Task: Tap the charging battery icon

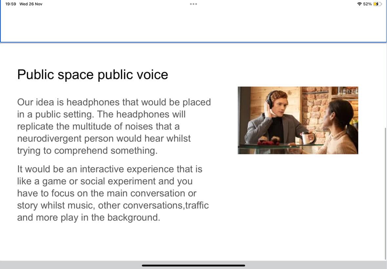Action: [x=377, y=4]
